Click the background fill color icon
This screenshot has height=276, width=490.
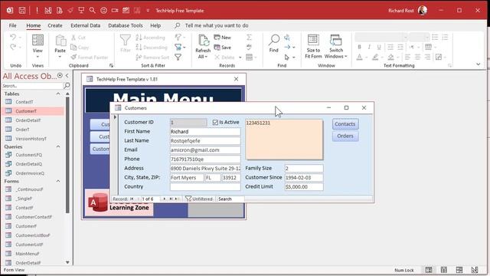tap(390, 57)
